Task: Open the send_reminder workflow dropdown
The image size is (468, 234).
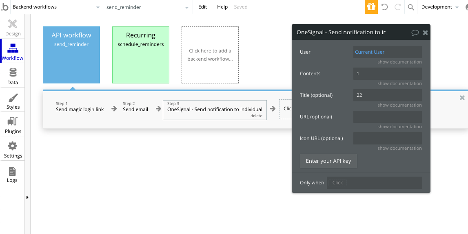Action: [147, 7]
